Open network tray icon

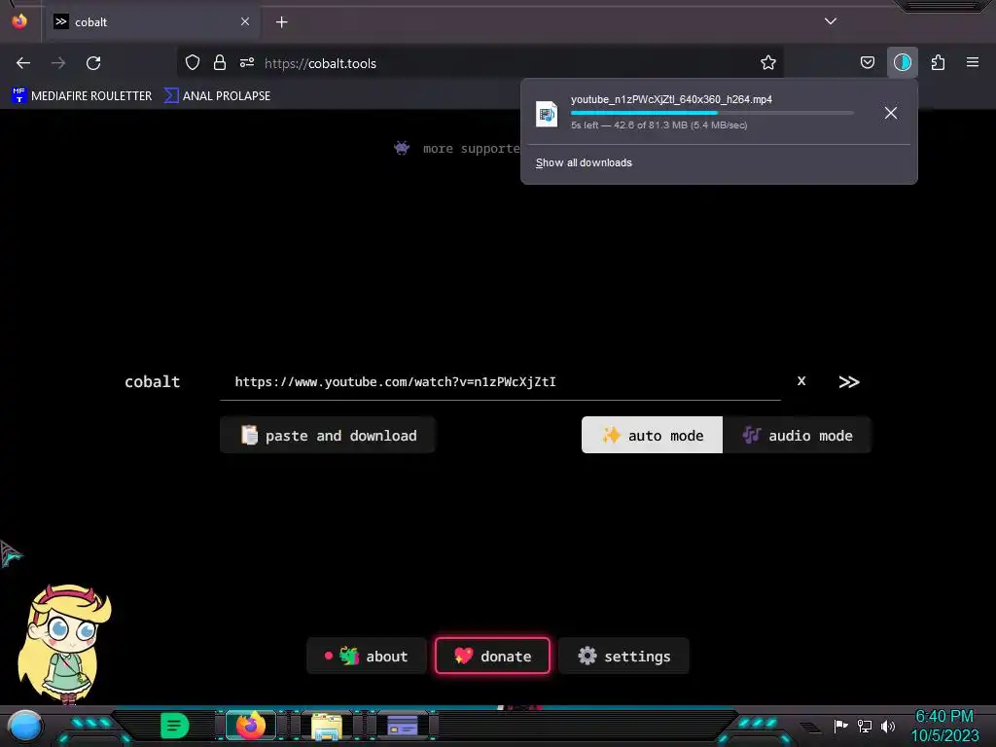click(x=865, y=726)
